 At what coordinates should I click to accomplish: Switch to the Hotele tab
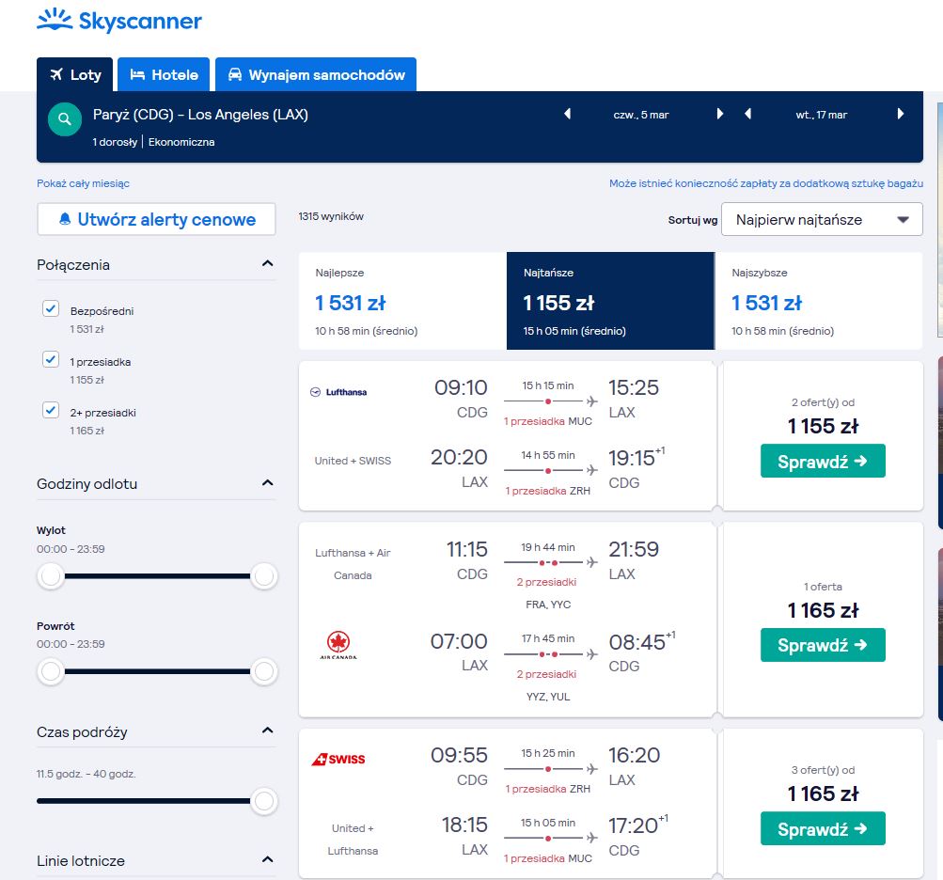click(164, 74)
